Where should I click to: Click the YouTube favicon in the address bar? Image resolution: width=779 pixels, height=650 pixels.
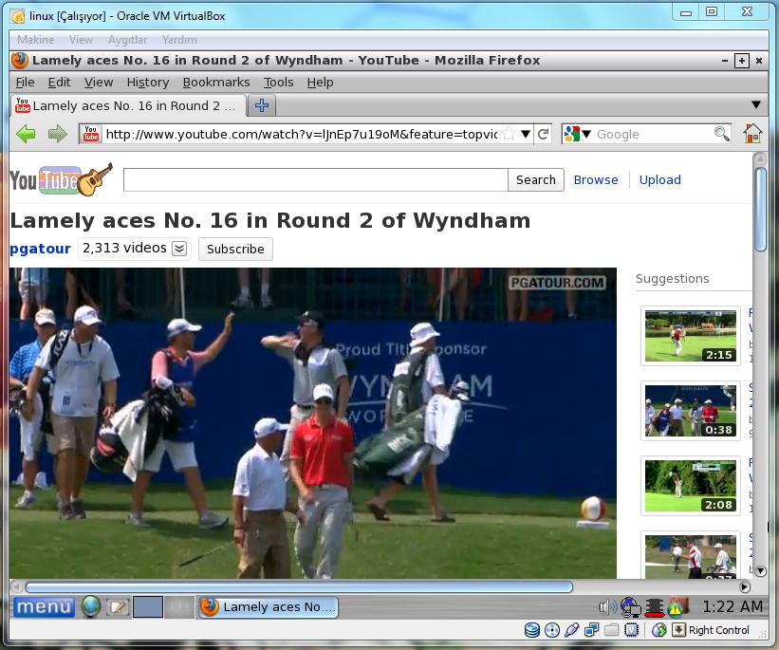click(91, 134)
